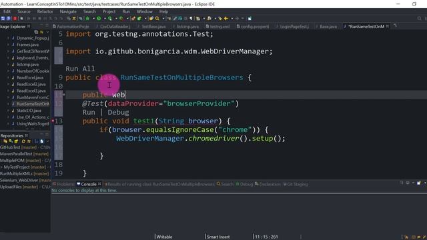
Task: Click the Link with Editor icon in Package Explorer
Action: click(x=41, y=32)
